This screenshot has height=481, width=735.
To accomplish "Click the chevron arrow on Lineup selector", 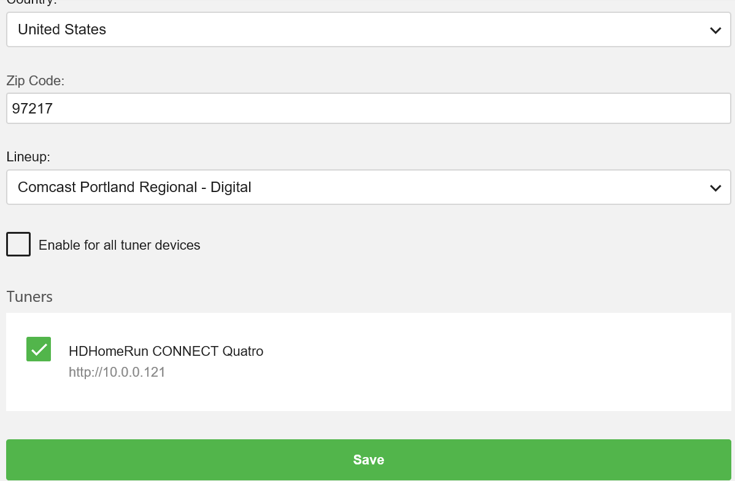I will click(x=715, y=188).
